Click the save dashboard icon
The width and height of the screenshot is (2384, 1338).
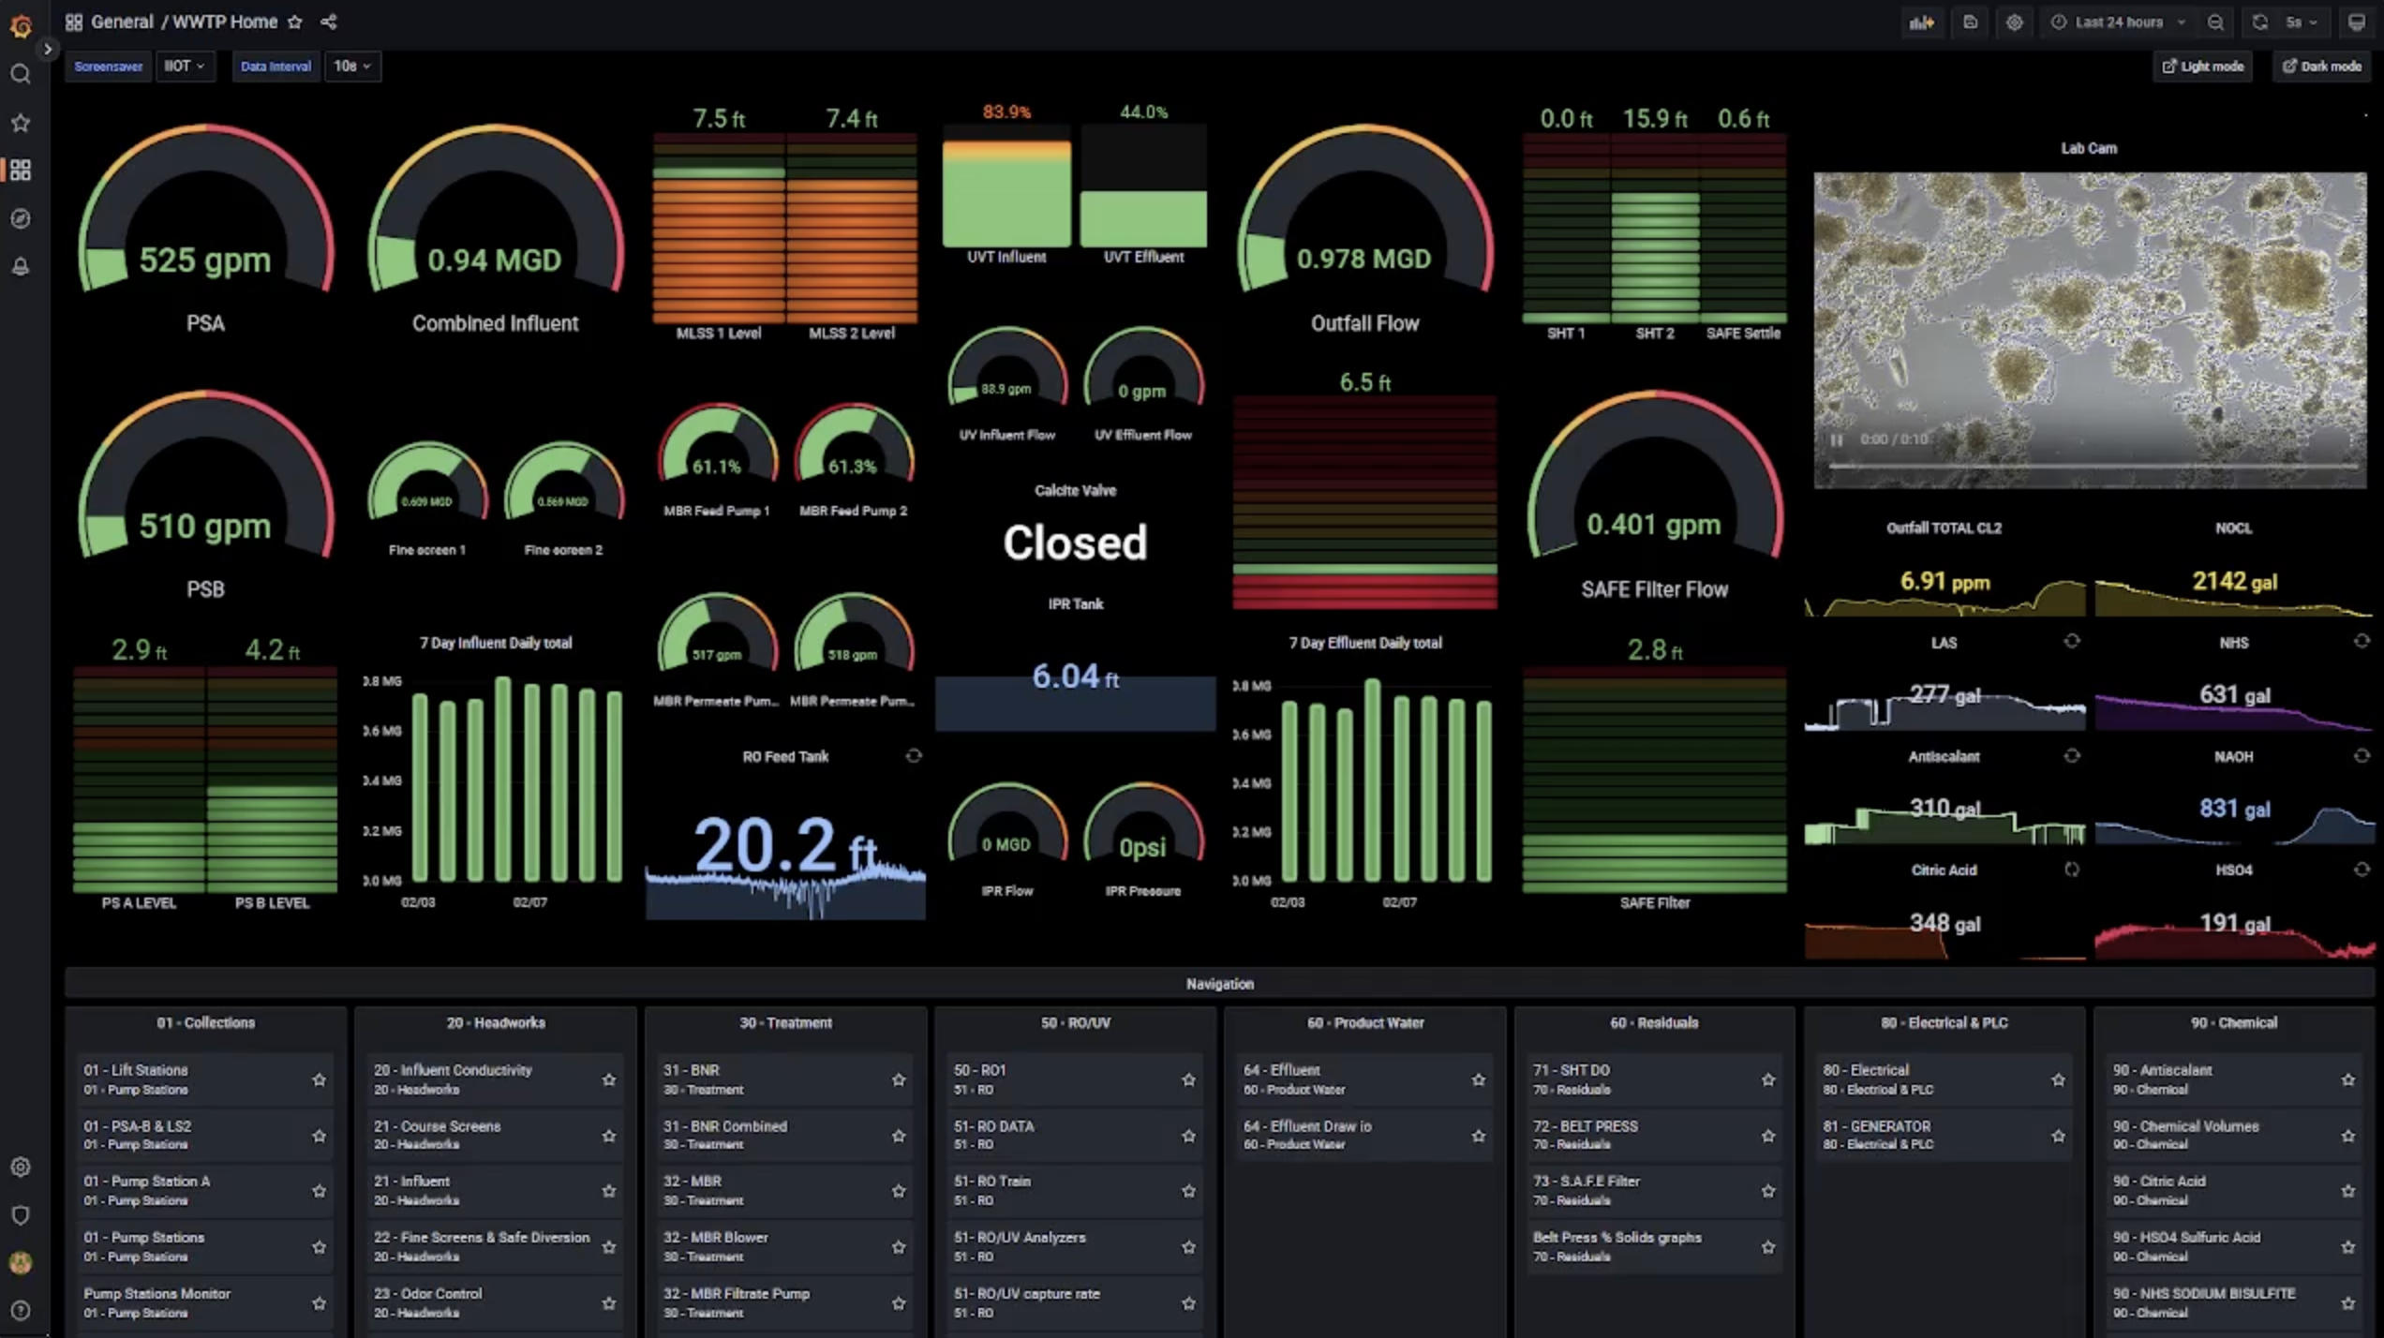(1970, 22)
